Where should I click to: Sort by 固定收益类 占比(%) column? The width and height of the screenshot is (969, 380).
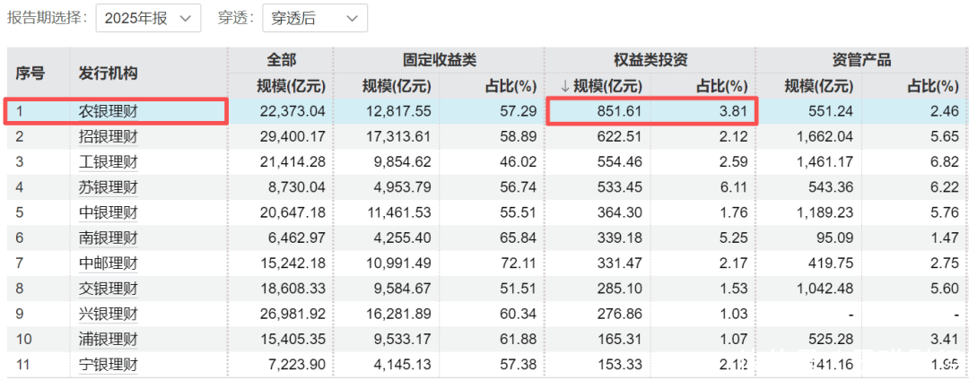pos(511,86)
